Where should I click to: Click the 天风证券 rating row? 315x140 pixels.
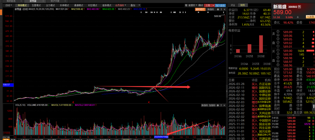pyautogui.click(x=250, y=113)
